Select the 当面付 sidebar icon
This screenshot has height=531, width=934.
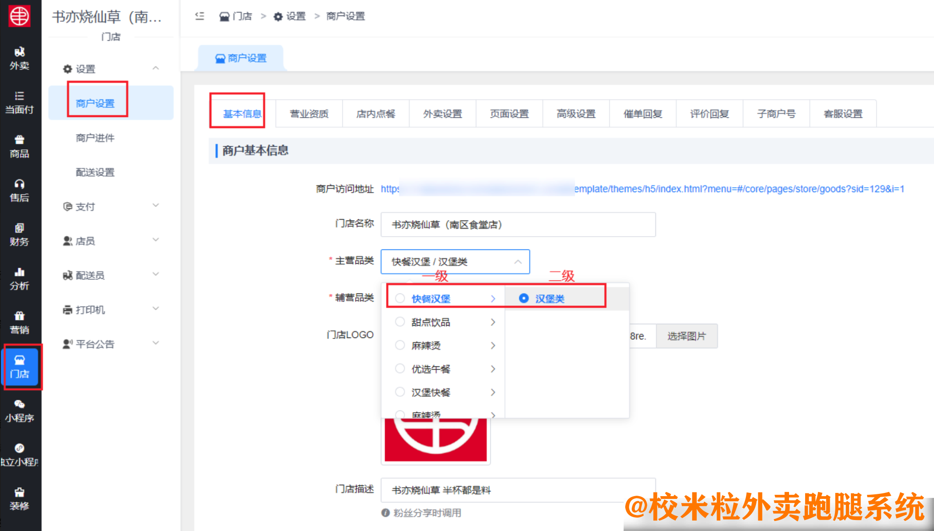(x=19, y=102)
